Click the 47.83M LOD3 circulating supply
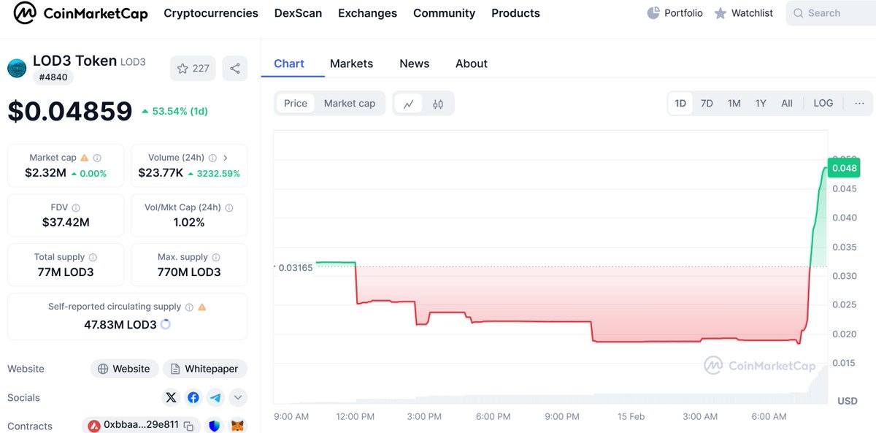 click(120, 324)
